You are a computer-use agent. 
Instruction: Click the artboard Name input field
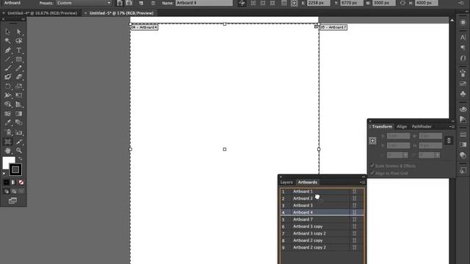pos(204,3)
